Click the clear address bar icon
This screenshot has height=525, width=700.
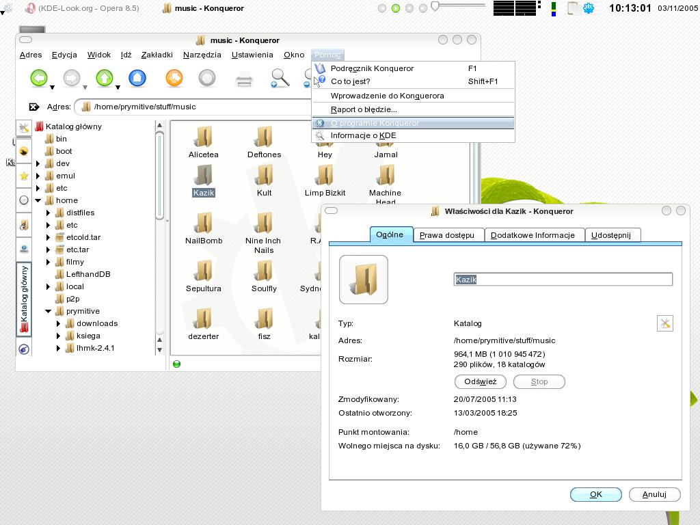(x=34, y=107)
